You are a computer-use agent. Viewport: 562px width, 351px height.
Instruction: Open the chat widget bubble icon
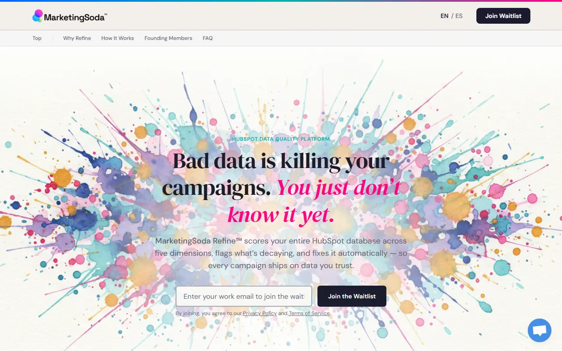pyautogui.click(x=540, y=330)
